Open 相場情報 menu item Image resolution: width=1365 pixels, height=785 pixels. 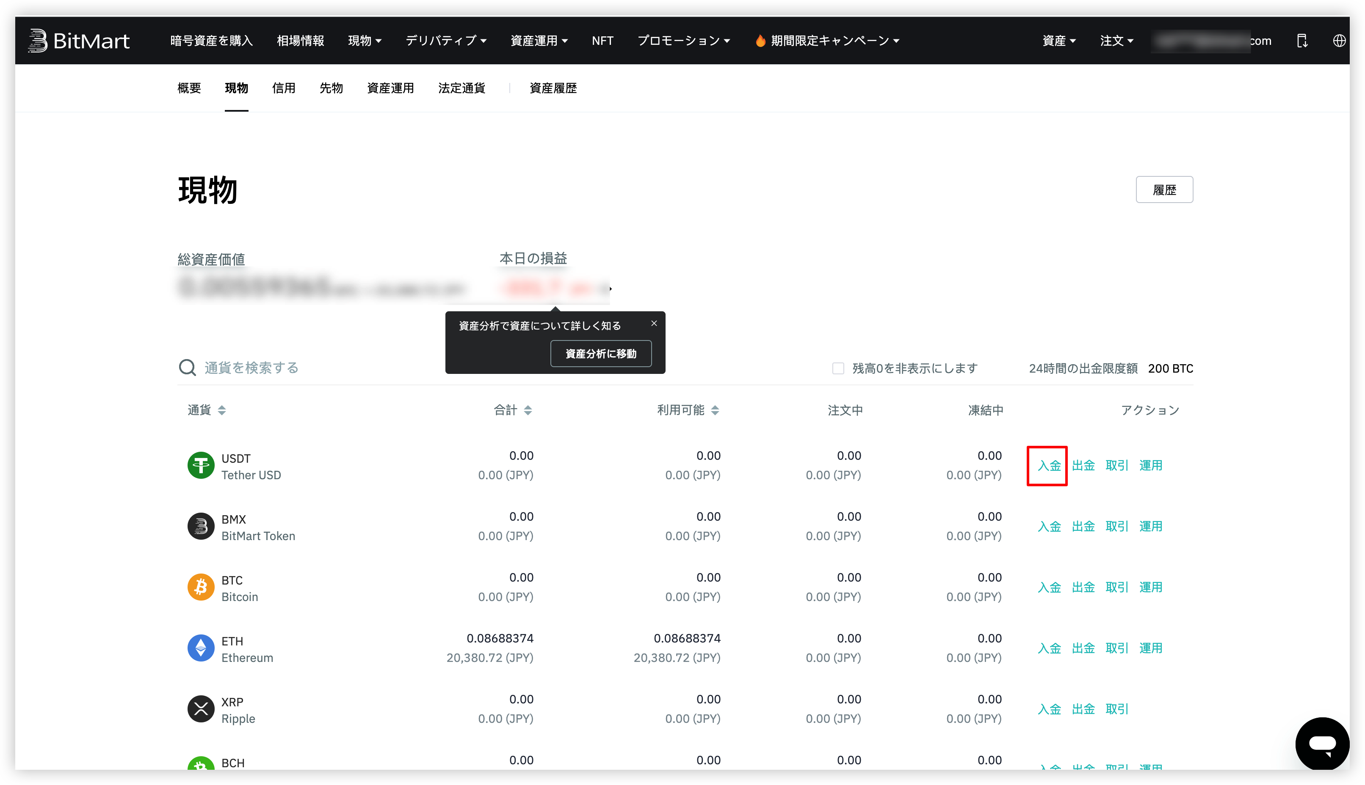pos(301,41)
